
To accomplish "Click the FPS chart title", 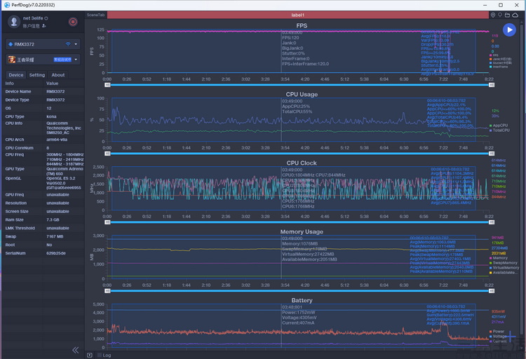I will tap(302, 25).
